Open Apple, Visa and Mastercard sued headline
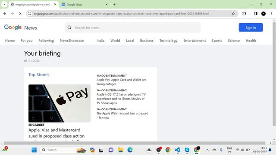276x155 pixels. (56, 134)
